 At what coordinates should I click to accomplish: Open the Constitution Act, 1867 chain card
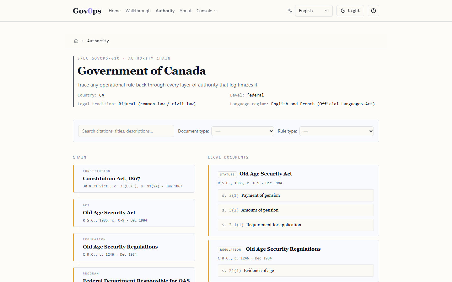coord(134,179)
